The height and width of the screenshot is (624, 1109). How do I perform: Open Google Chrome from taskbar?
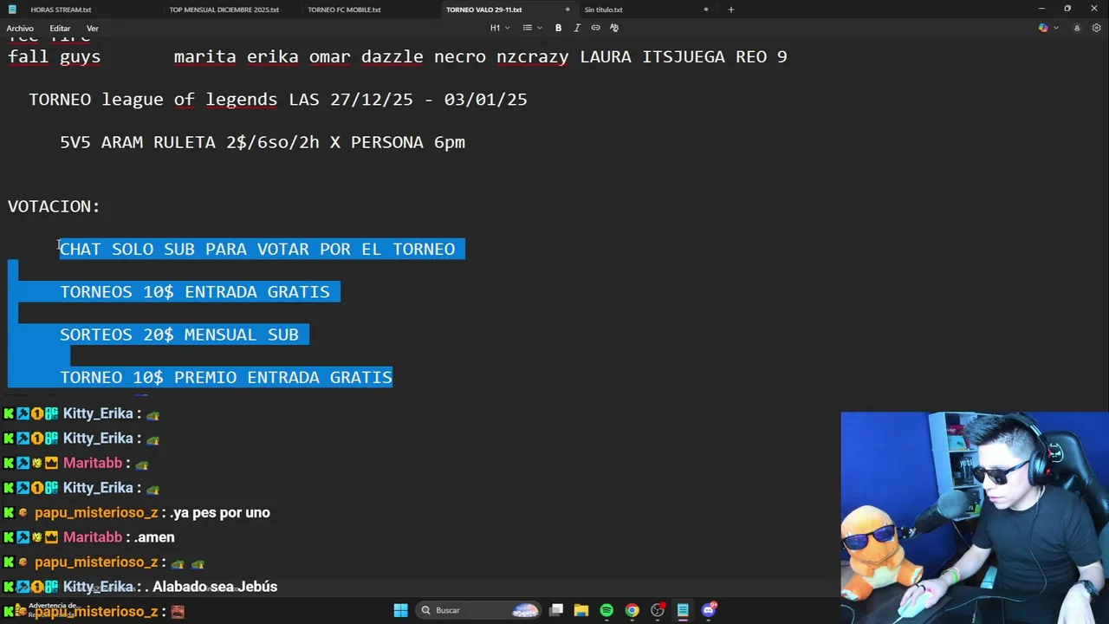pos(632,610)
